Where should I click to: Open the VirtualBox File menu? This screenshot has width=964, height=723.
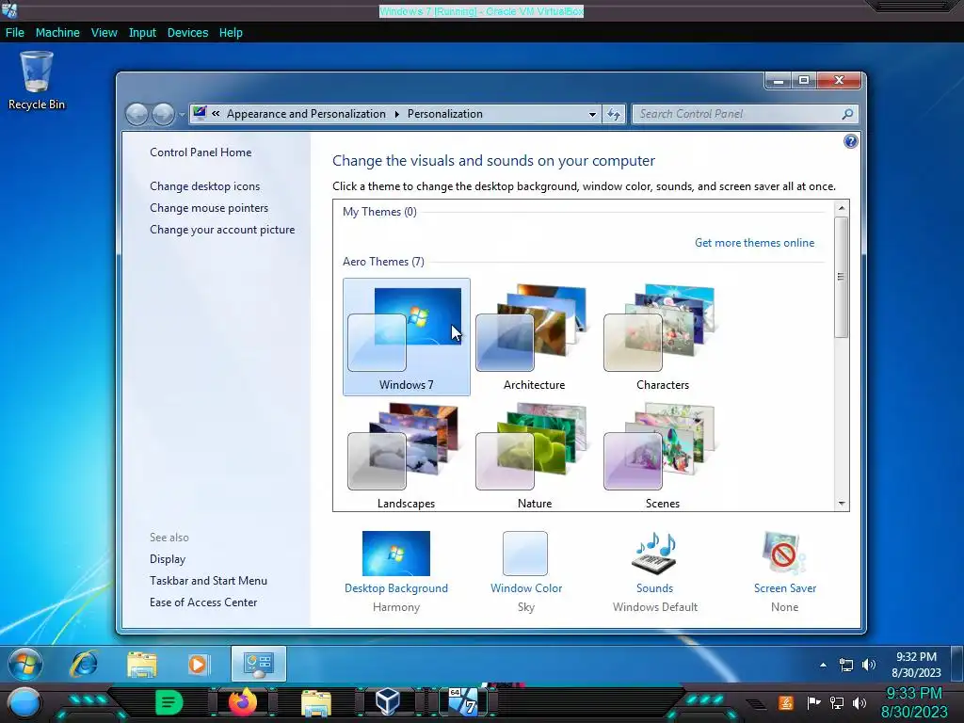click(15, 33)
